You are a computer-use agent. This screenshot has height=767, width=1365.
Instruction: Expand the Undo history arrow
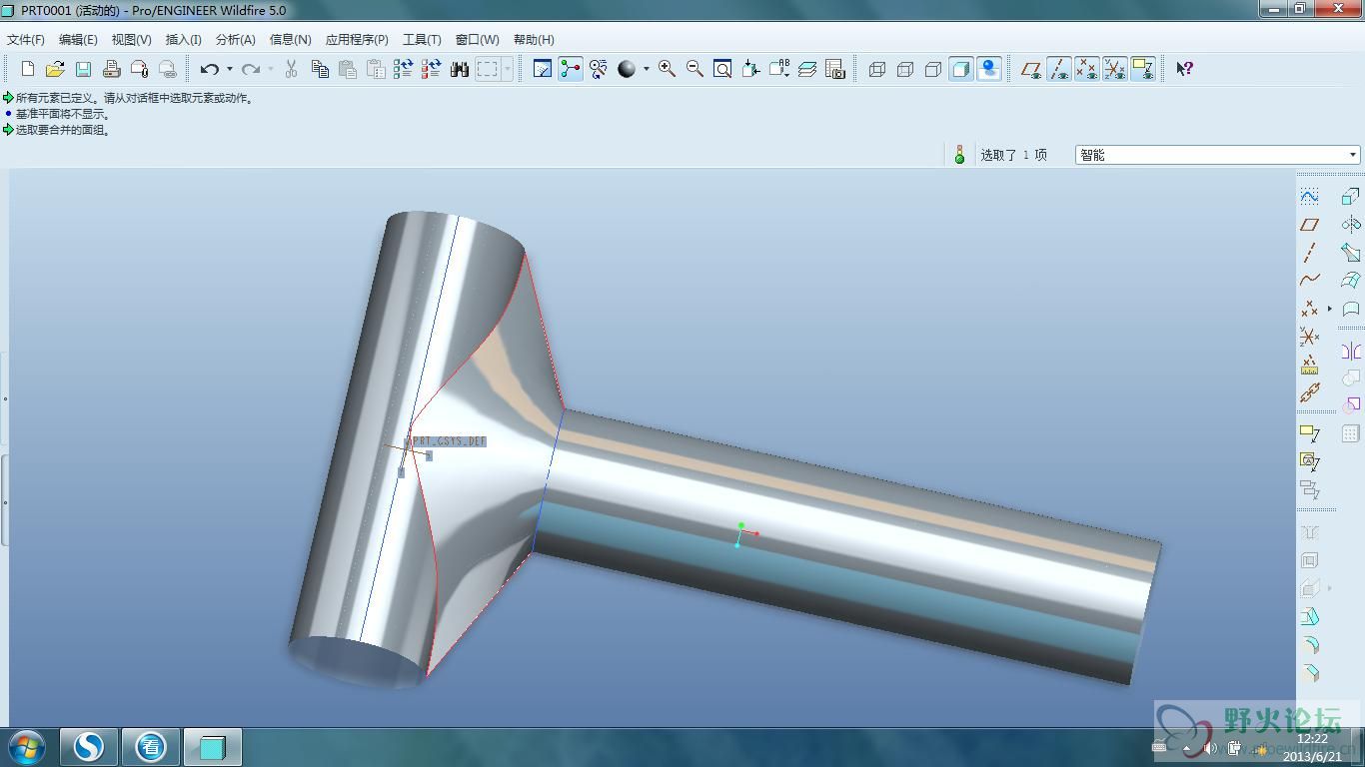[x=230, y=69]
